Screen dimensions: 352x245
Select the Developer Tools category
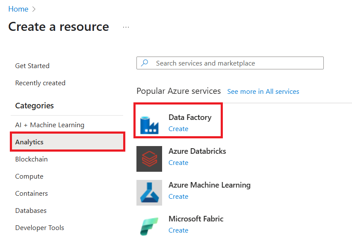coord(39,227)
